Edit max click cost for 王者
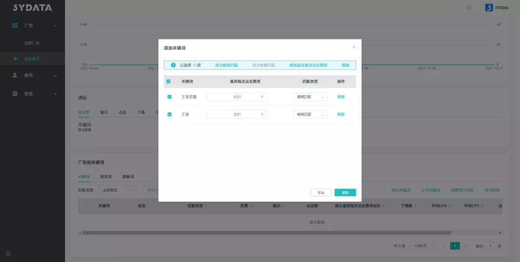Screen dimensions: 520x262 [237, 114]
